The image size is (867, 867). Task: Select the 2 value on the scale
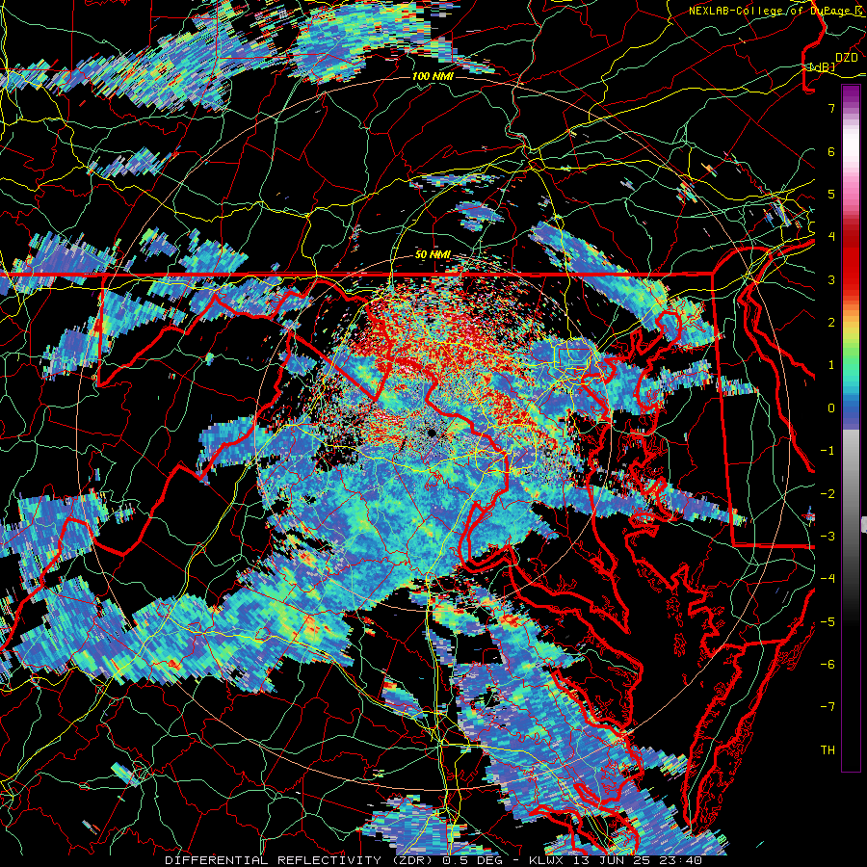pos(831,323)
